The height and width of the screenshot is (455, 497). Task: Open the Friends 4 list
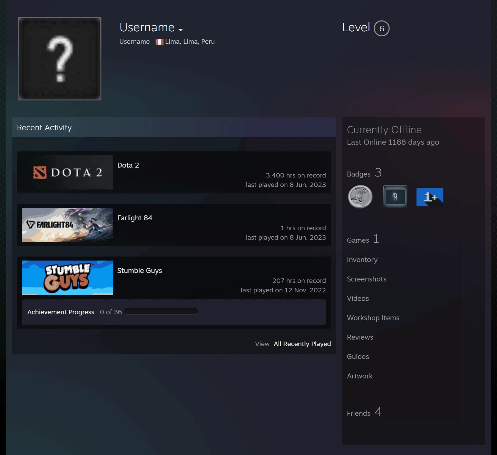pos(364,412)
